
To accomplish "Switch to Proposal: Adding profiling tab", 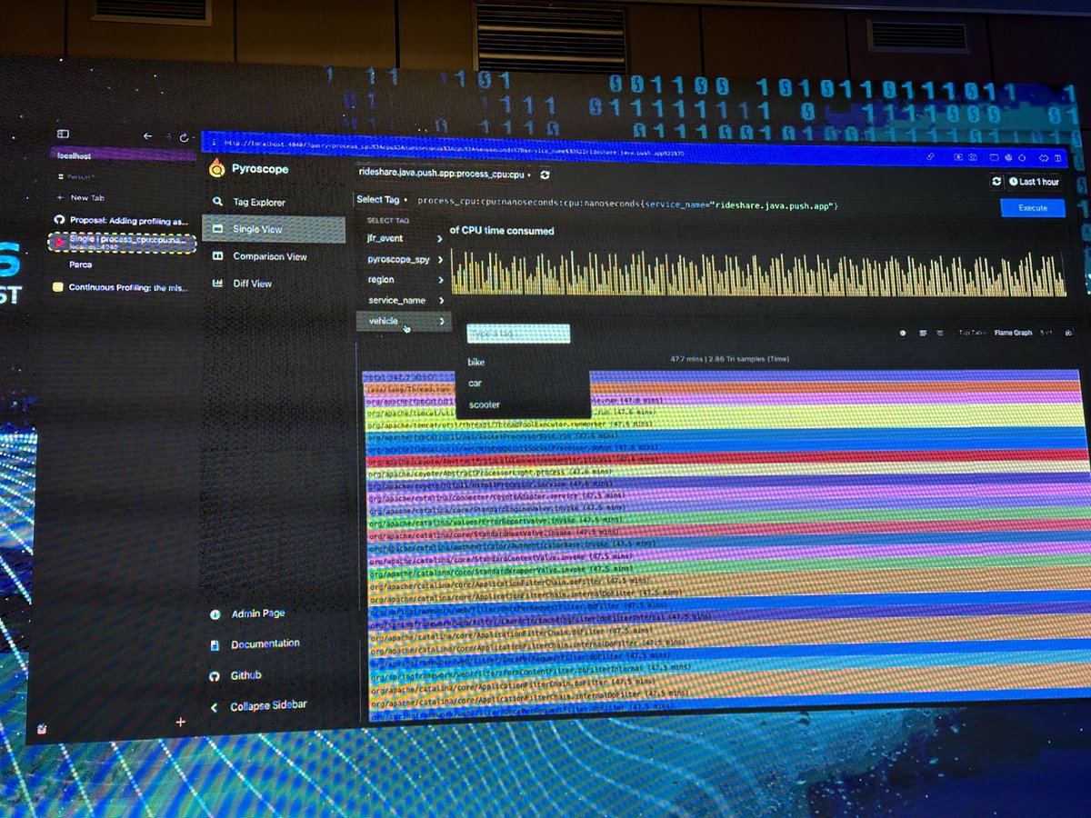I will click(121, 220).
